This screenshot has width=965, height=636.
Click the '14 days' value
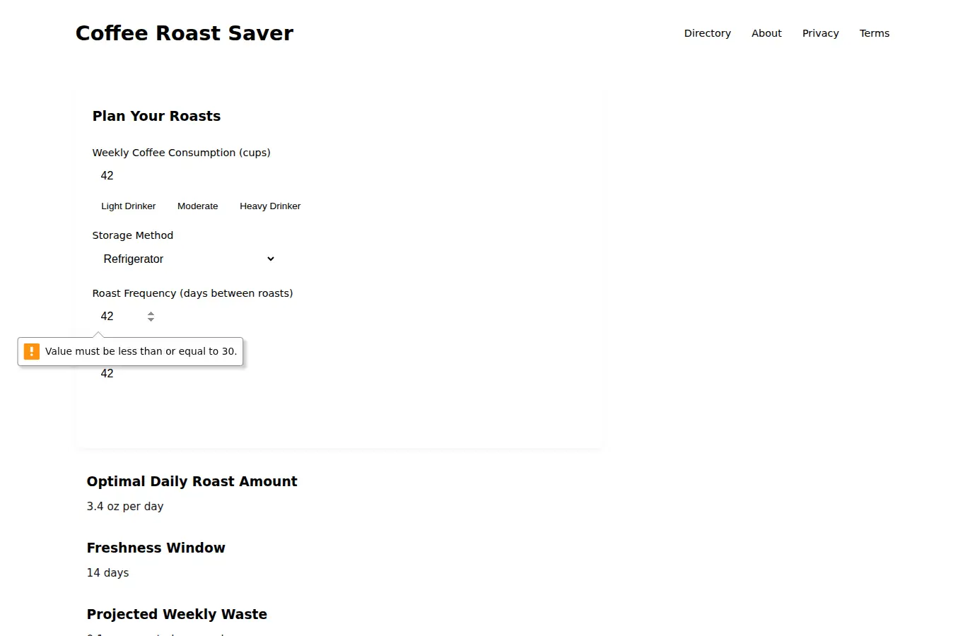coord(107,573)
